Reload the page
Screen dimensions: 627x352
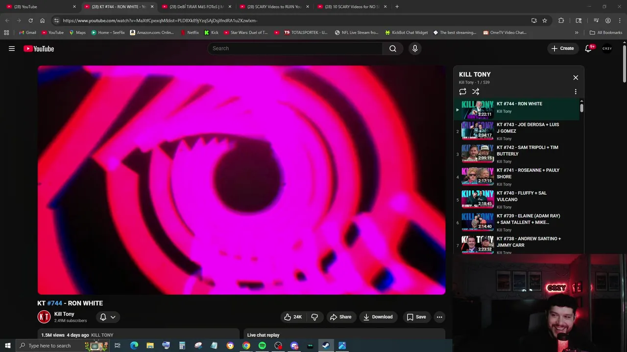click(x=30, y=21)
